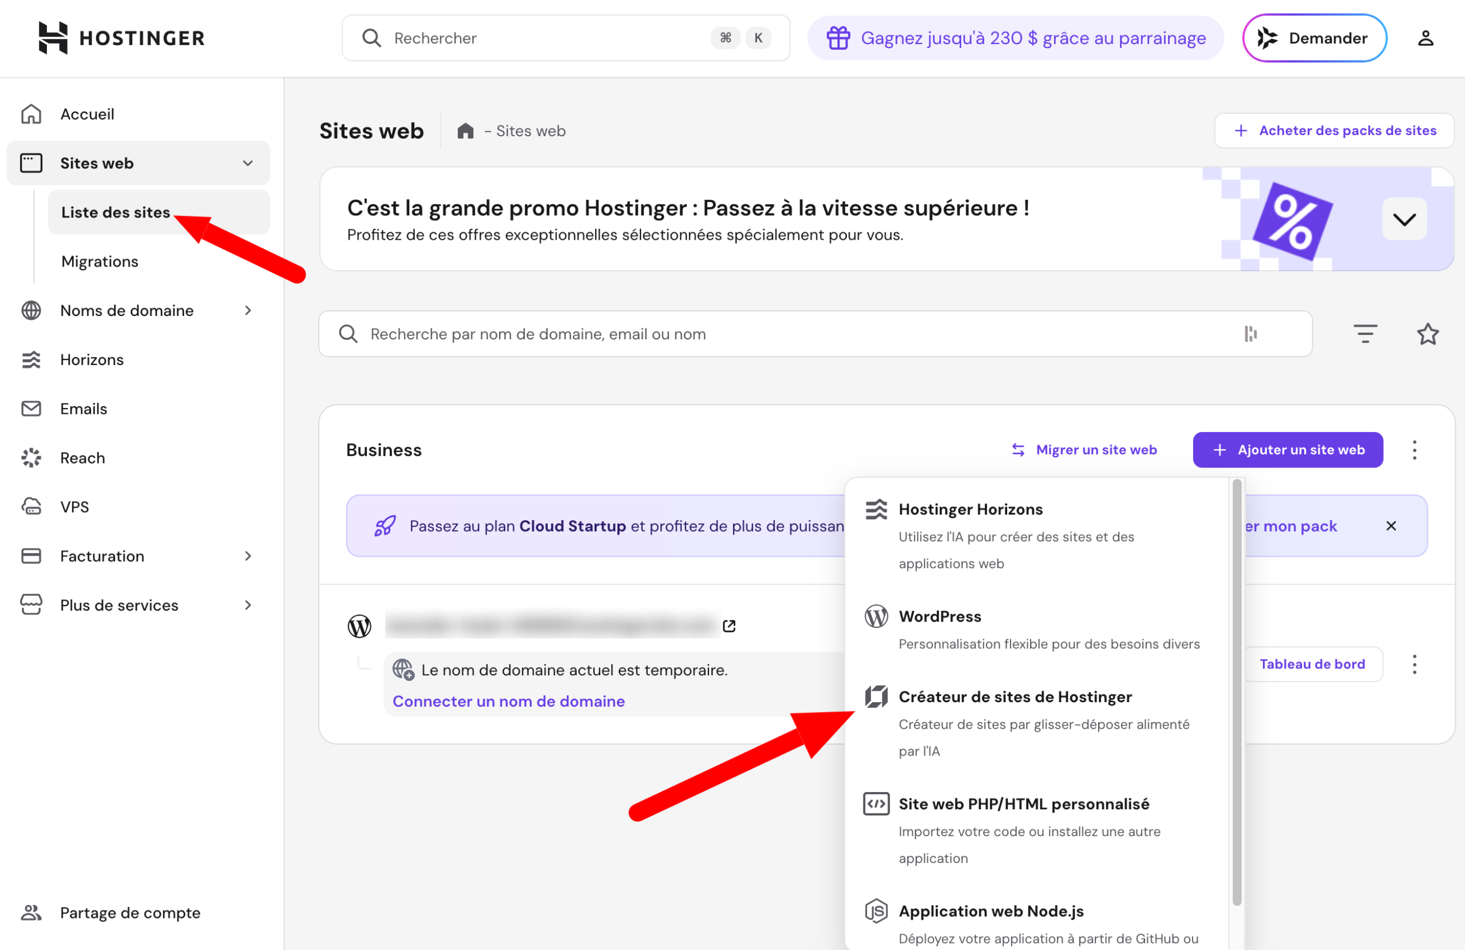Click the Accueil home icon in sidebar
The image size is (1465, 950).
tap(31, 114)
